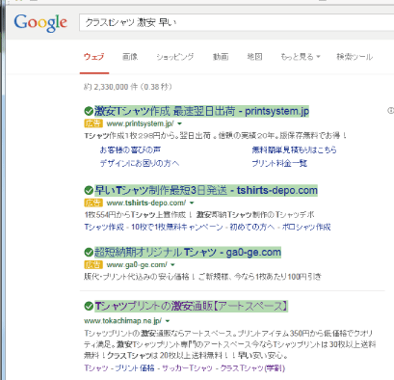Image resolution: width=394 pixels, height=380 pixels.
Task: Expand dropdown arrow next to www.printsystem.jp/
Action: (x=180, y=123)
